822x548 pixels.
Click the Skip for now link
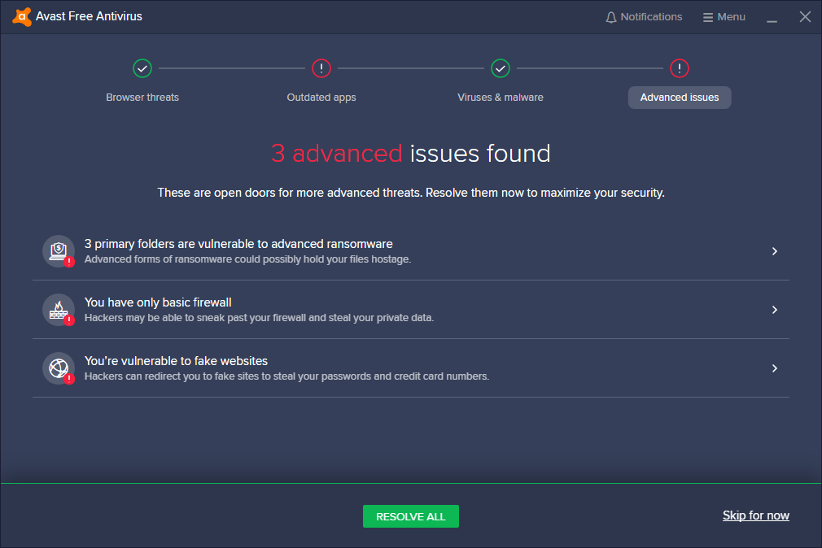pos(756,515)
